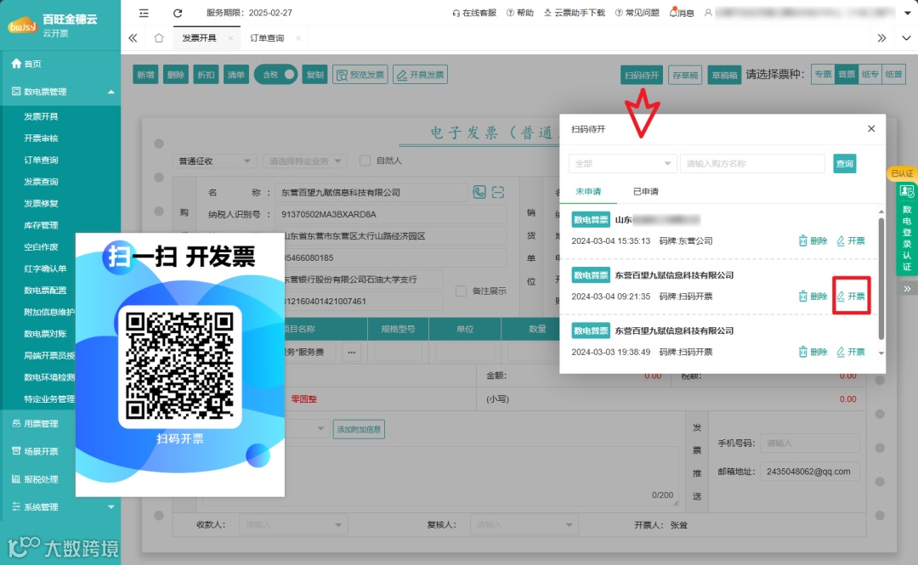Open 在线客服 online support
The height and width of the screenshot is (565, 918).
(x=474, y=13)
